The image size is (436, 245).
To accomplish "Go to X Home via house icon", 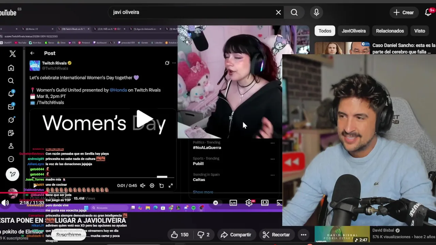I will coord(11,68).
